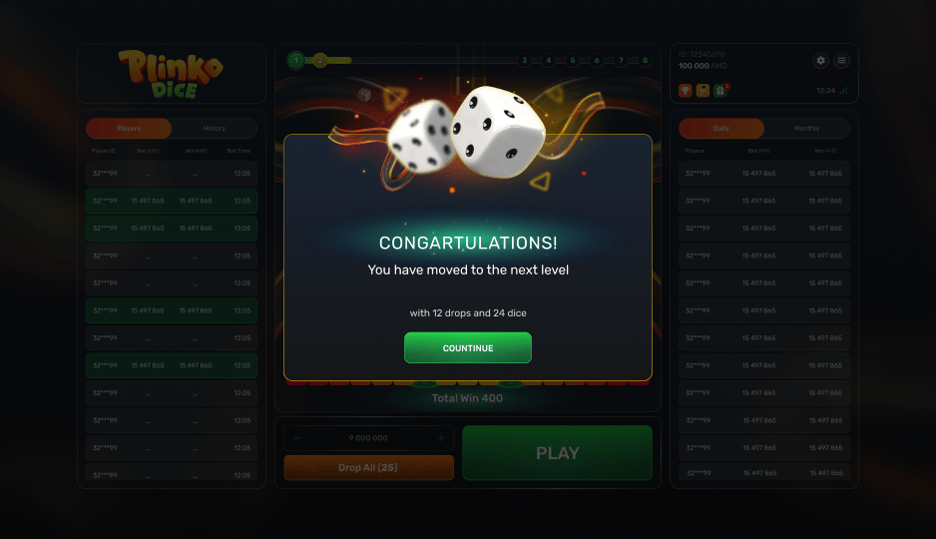Open the hamburger menu icon
The image size is (936, 539).
(x=841, y=60)
